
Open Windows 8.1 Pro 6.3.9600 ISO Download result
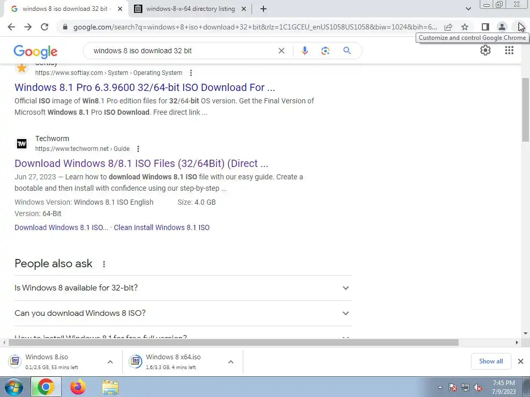pos(145,87)
